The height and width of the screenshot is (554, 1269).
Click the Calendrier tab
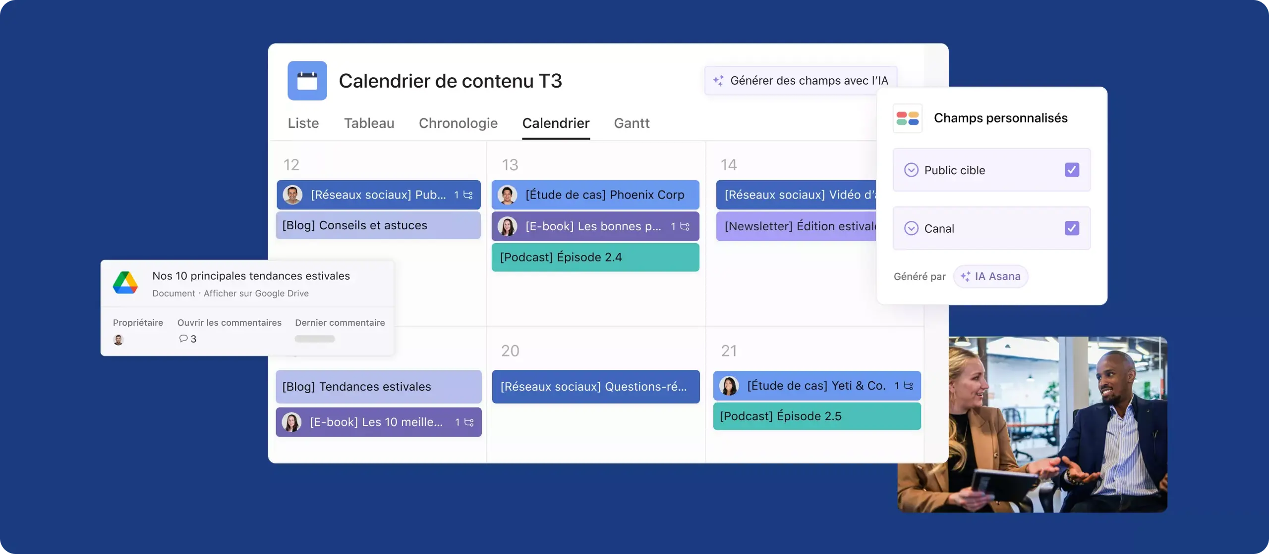(555, 124)
